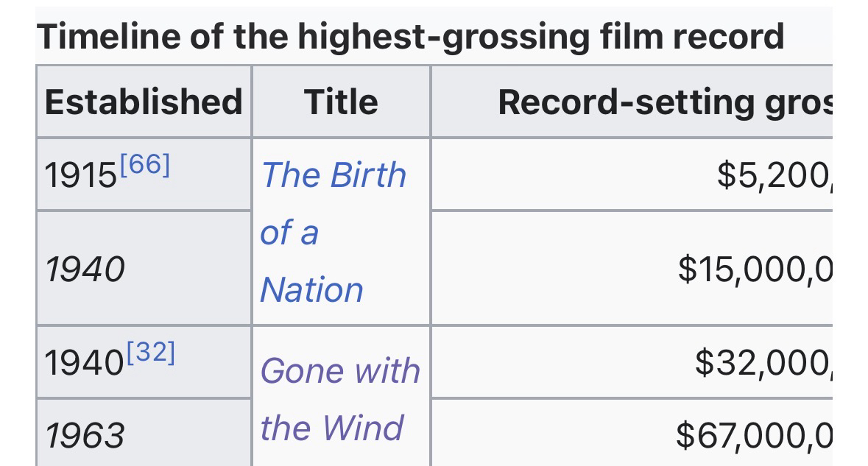868x466 pixels.
Task: Click the $15,000 gross value
Action: 755,269
